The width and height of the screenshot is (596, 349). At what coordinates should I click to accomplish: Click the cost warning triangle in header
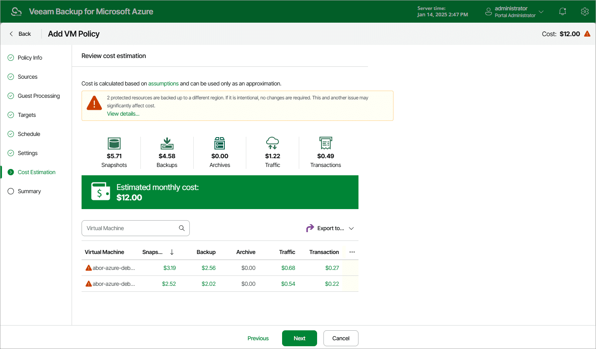[x=587, y=34]
